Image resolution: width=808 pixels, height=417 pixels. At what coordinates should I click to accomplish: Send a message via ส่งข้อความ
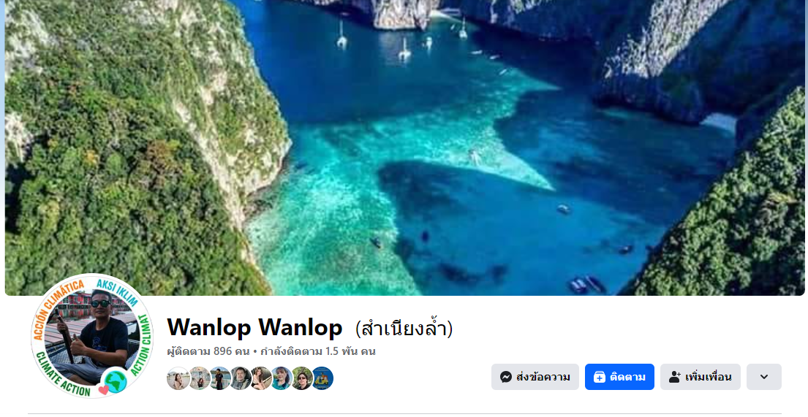[535, 377]
